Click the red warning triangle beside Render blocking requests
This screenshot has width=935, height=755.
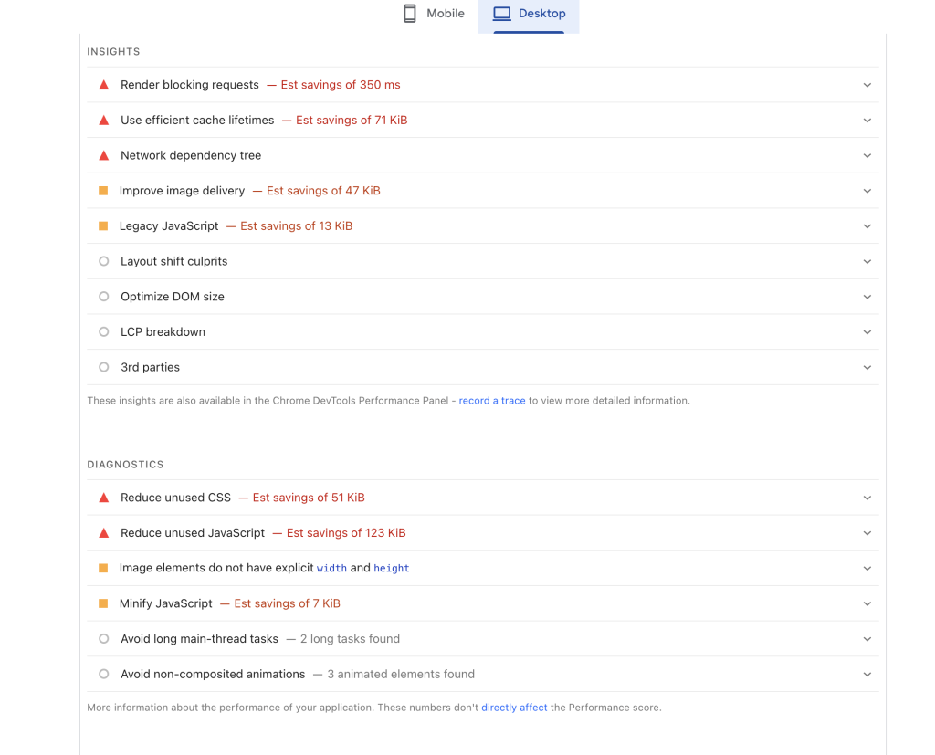click(x=103, y=84)
